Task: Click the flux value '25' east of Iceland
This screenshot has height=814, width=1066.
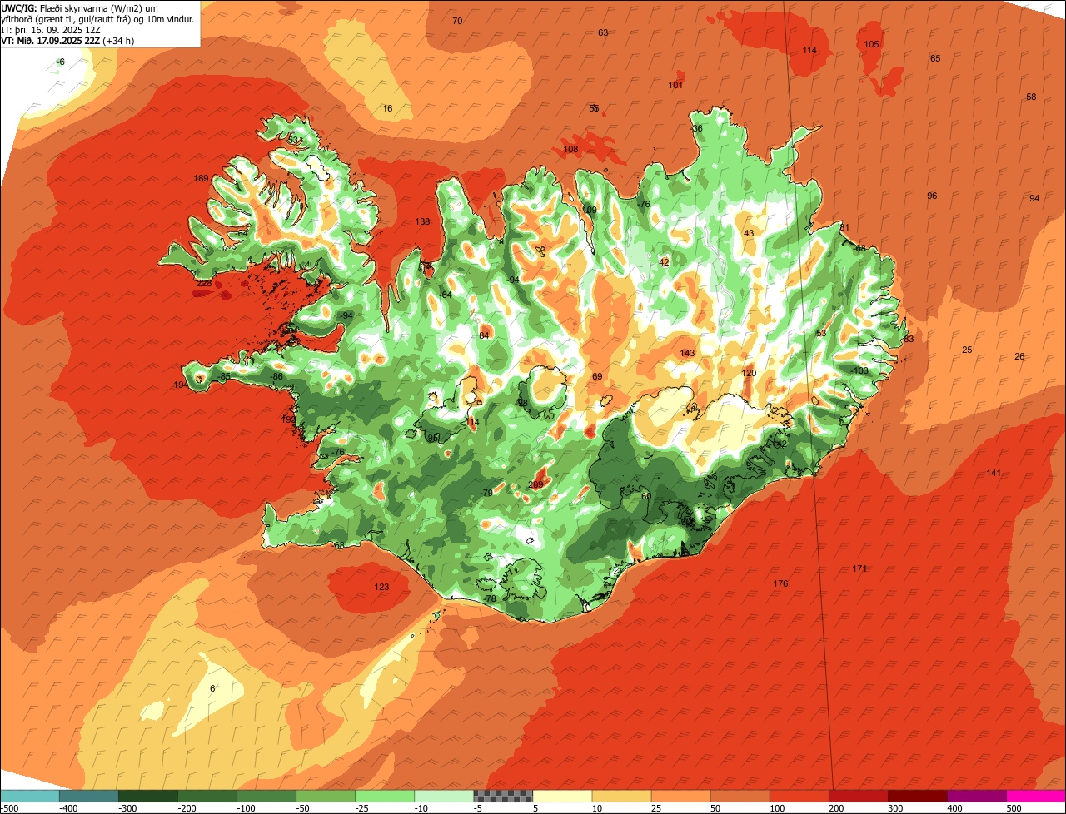Action: [967, 350]
